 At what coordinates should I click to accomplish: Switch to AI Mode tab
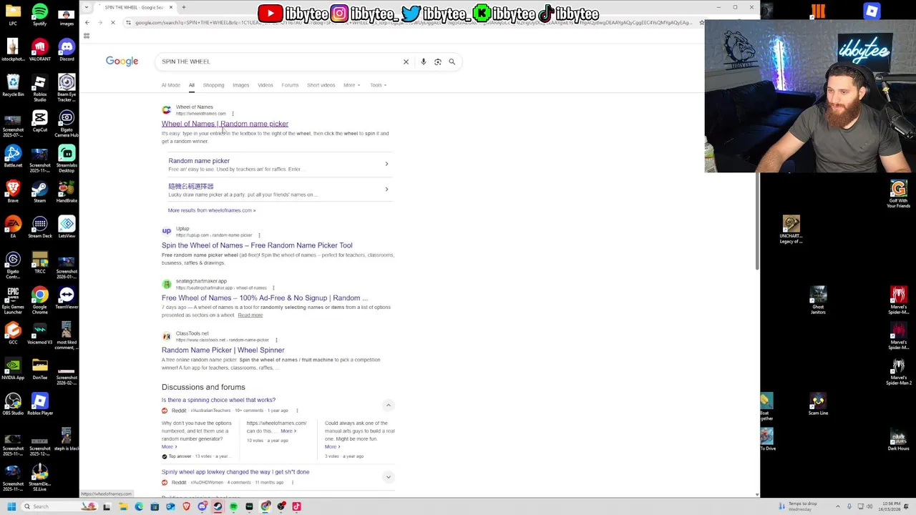pos(171,85)
